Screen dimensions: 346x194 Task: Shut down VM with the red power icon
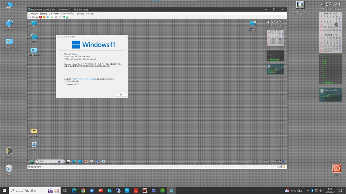41,17
